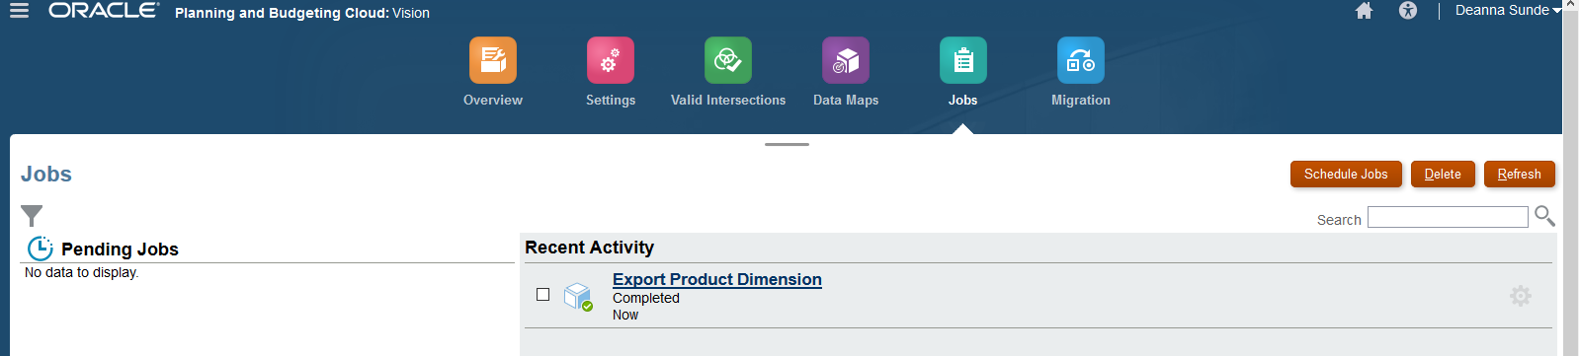This screenshot has height=356, width=1579.
Task: Open the Export Product Dimension link
Action: click(717, 280)
